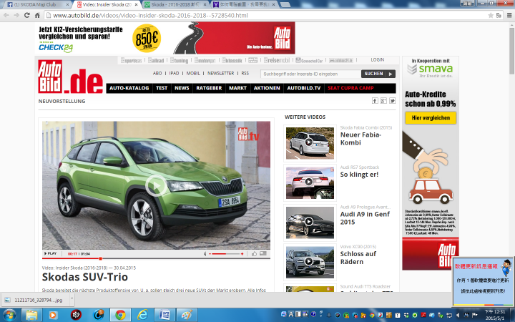This screenshot has height=322, width=515.
Task: Click the thumbs-up icon under the video
Action: [254, 253]
